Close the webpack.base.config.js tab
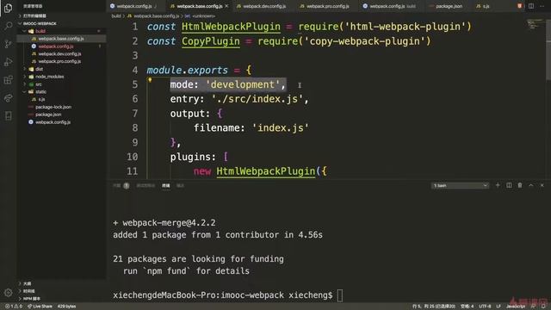This screenshot has height=310, width=551. click(x=226, y=6)
